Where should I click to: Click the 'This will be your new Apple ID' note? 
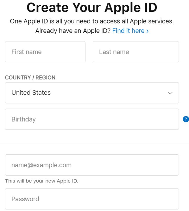(41, 181)
